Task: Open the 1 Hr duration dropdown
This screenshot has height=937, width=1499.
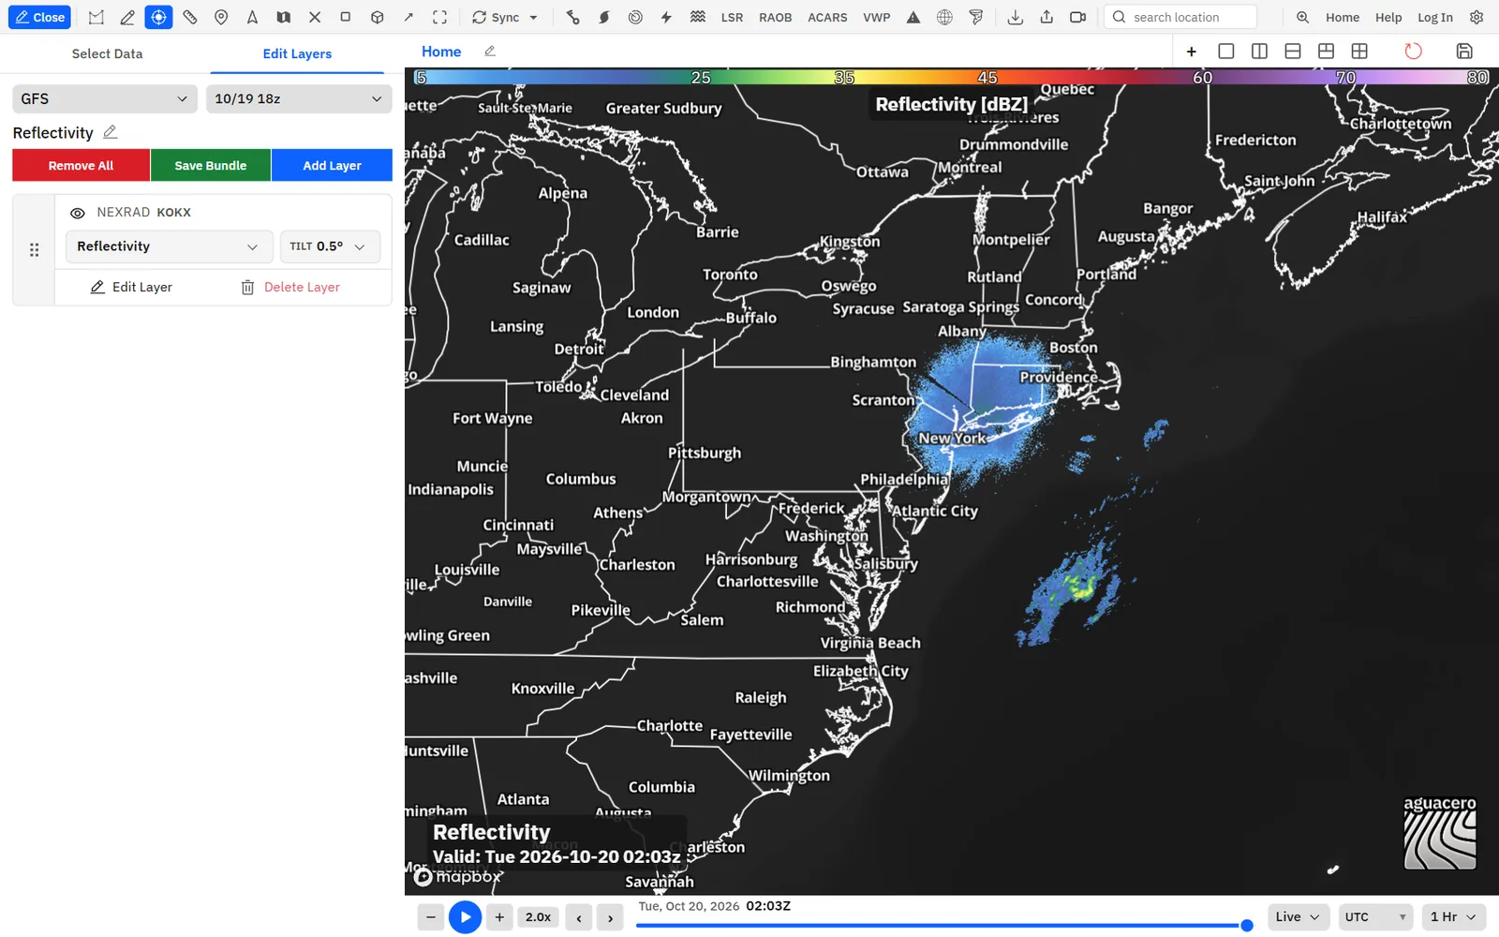Action: 1454,916
